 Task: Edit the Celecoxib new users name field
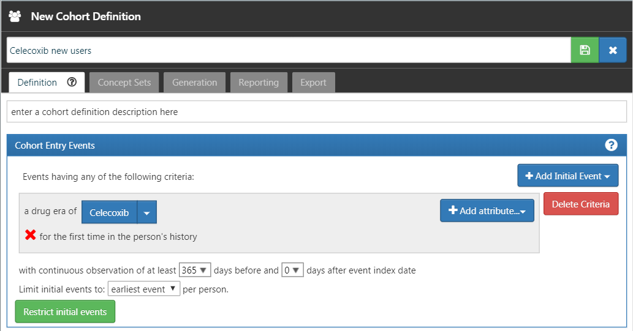coord(289,50)
